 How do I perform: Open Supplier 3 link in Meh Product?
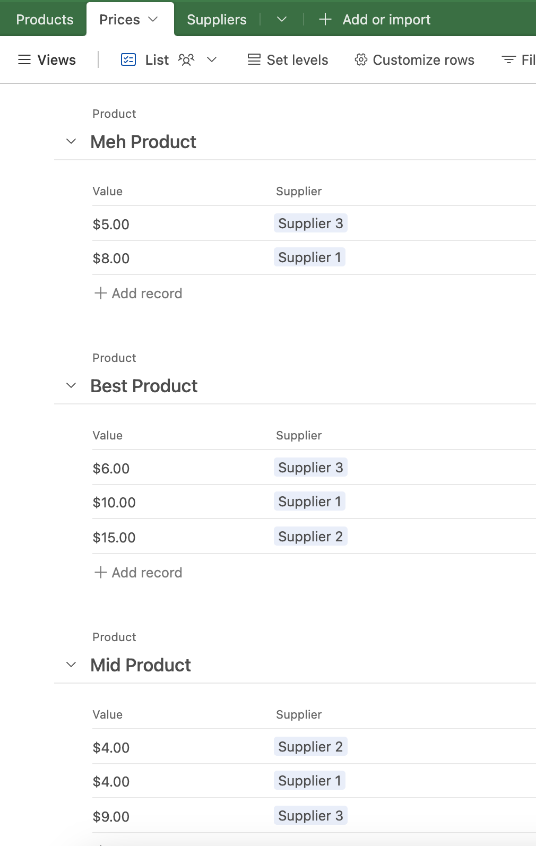pos(310,223)
